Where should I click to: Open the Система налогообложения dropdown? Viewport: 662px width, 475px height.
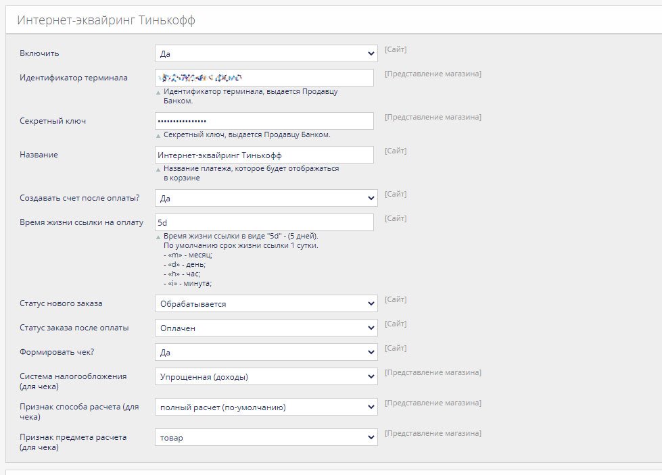[266, 376]
